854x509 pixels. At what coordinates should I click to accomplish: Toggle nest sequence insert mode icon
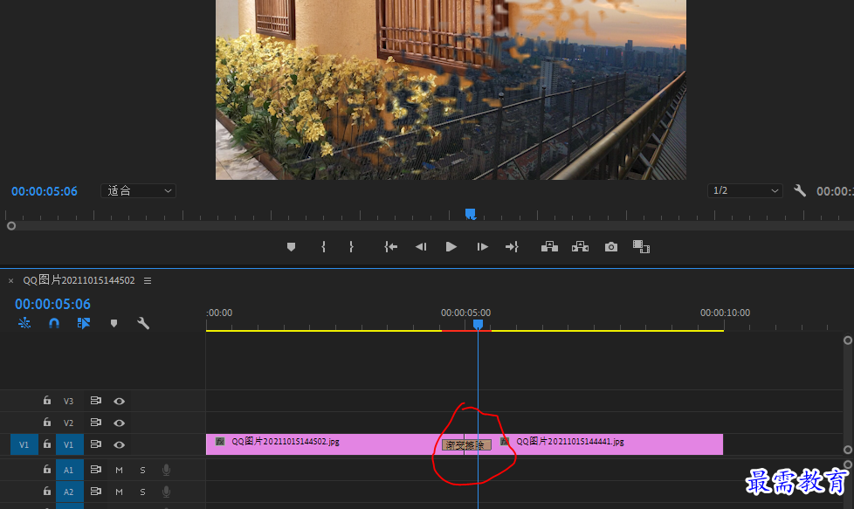click(24, 323)
